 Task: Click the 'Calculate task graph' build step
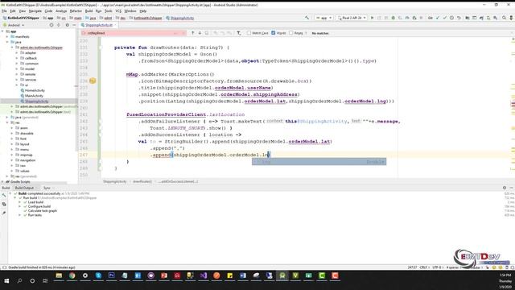pos(43,211)
